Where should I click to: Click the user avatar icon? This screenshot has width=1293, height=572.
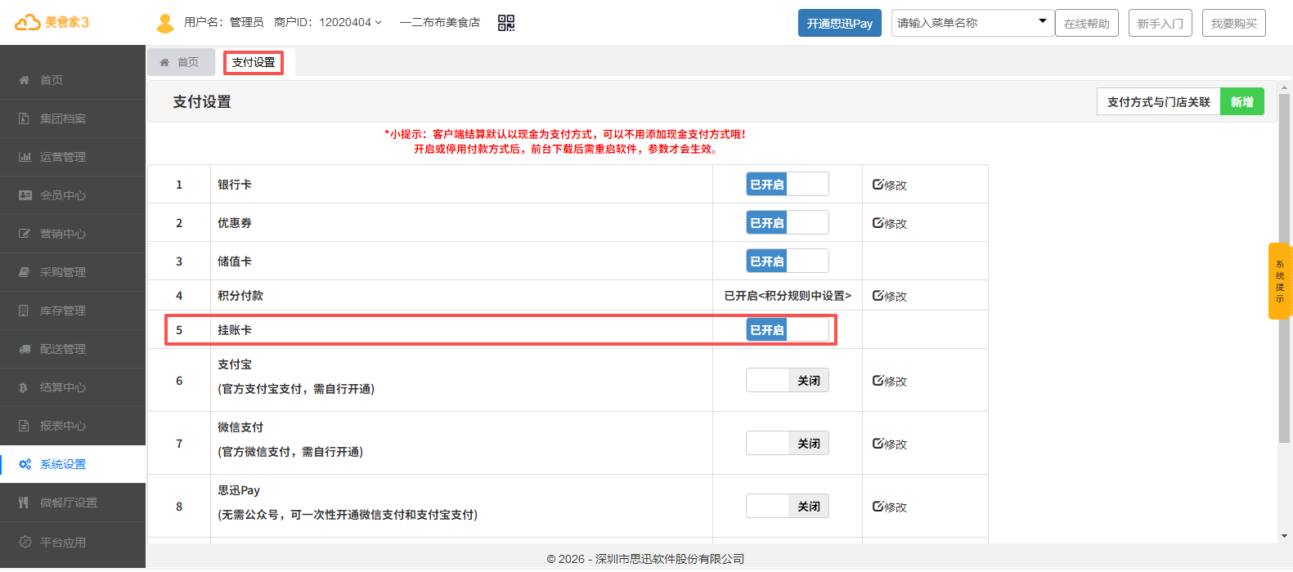(x=165, y=23)
